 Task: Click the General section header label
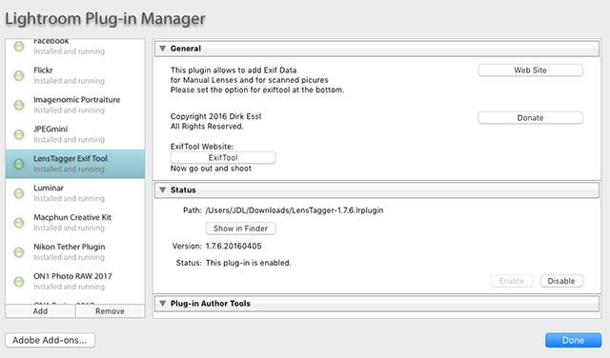186,49
